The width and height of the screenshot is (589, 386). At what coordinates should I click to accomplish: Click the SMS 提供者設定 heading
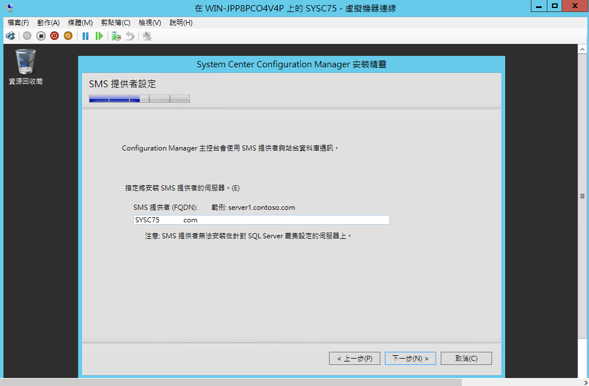(x=123, y=84)
